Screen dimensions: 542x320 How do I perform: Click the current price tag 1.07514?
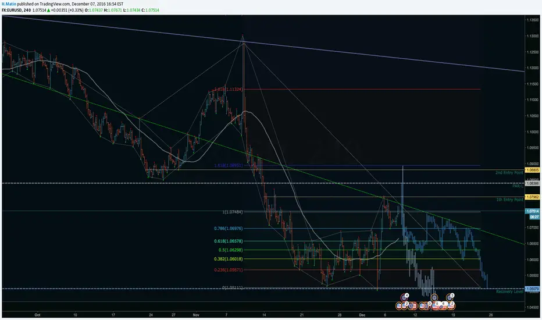pos(532,211)
